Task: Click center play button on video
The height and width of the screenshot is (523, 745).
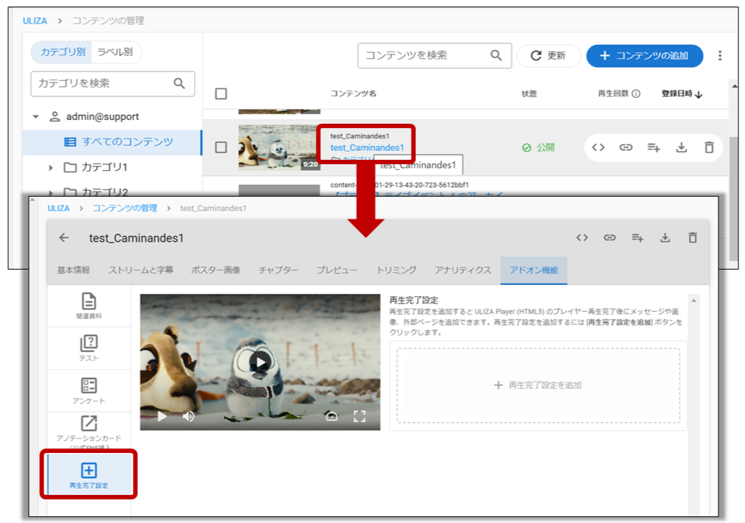Action: pyautogui.click(x=260, y=362)
